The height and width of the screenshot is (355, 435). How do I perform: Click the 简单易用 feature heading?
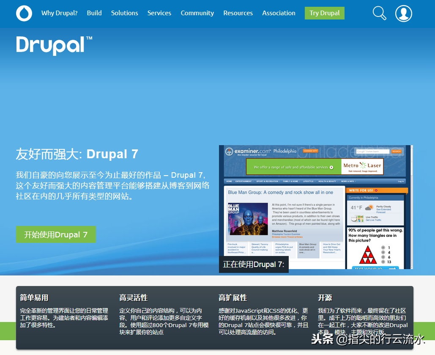click(34, 298)
